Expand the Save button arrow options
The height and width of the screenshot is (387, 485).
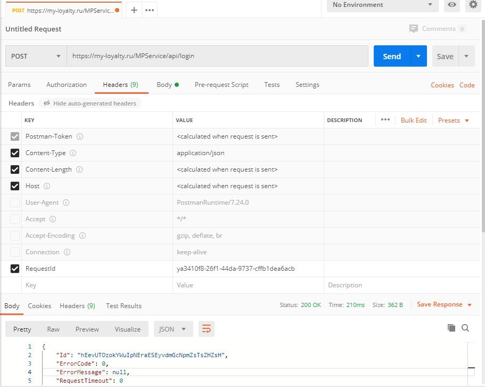point(466,56)
